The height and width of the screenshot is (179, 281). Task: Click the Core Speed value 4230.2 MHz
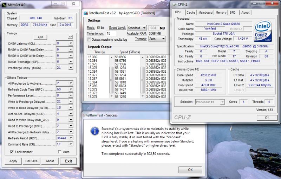(x=208, y=75)
